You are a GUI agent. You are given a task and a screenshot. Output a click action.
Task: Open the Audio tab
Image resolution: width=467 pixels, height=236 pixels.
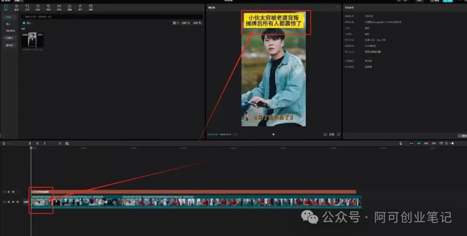[x=17, y=7]
